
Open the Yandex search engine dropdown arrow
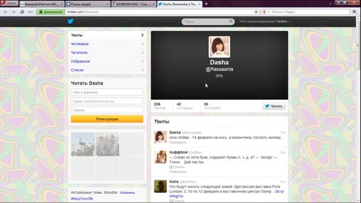coord(269,12)
